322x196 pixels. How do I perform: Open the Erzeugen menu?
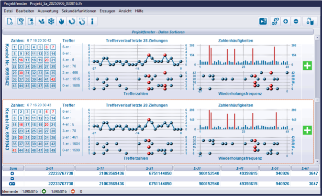(x=107, y=11)
